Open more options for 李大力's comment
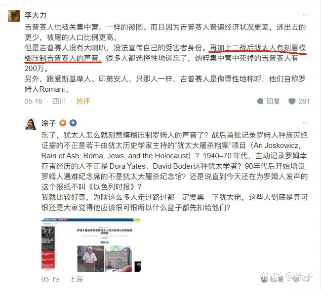Image resolution: width=321 pixels, height=290 pixels. 305,15
